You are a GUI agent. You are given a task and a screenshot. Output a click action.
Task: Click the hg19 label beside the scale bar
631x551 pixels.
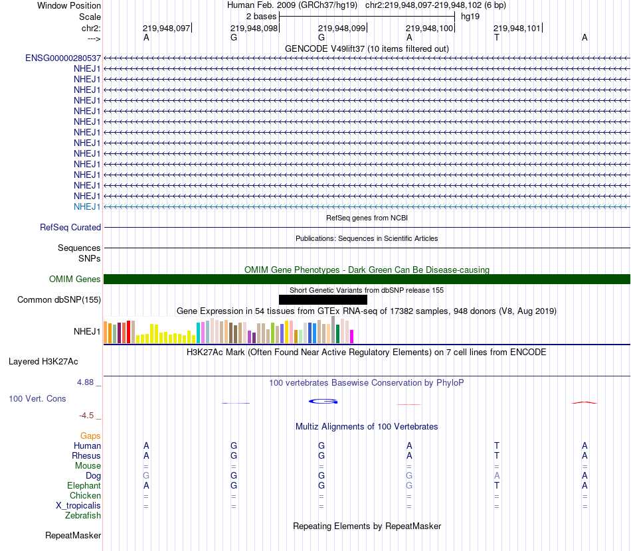coord(470,17)
